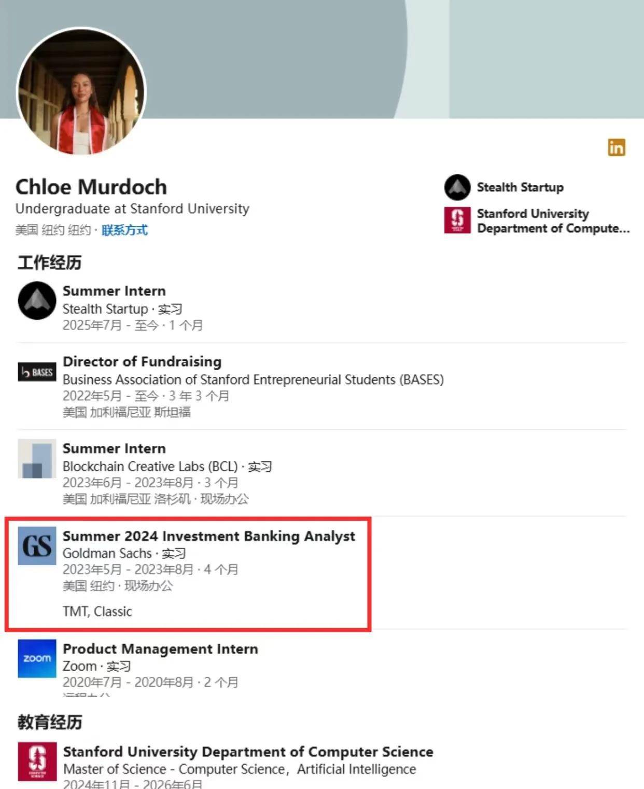This screenshot has width=644, height=789.
Task: Open Stanford University Department of Computer Science entry
Action: click(248, 752)
